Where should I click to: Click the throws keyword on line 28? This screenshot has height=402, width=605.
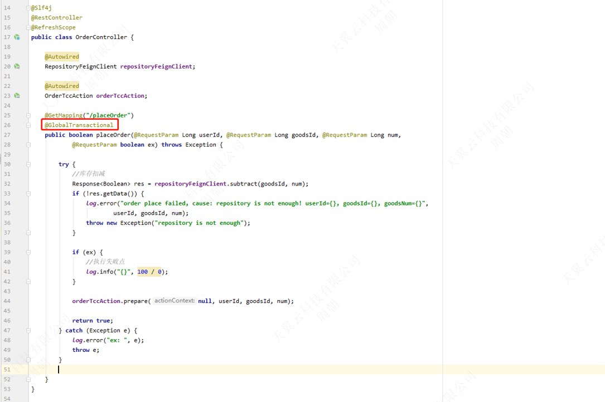[x=172, y=145]
